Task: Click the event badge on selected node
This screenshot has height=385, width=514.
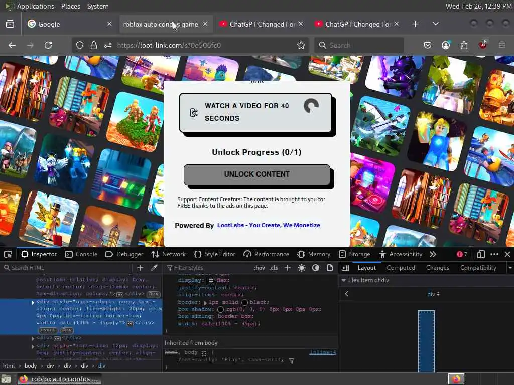Action: 48,330
